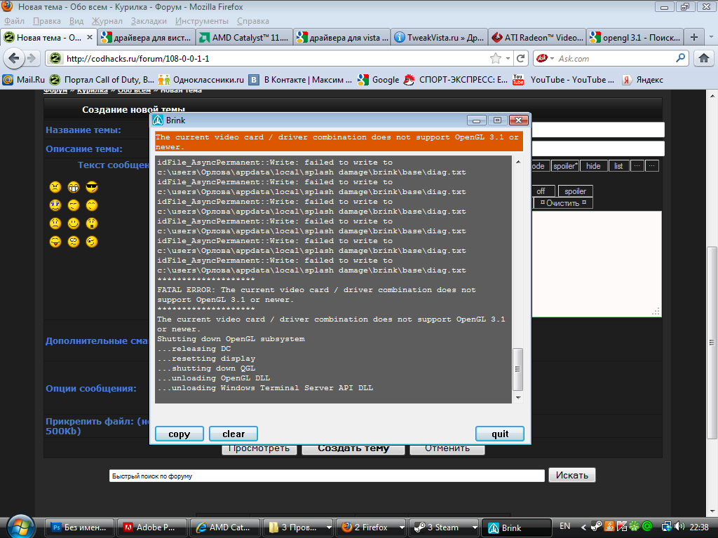Insert the angry smiley in top row
718x538 pixels.
pyautogui.click(x=55, y=187)
